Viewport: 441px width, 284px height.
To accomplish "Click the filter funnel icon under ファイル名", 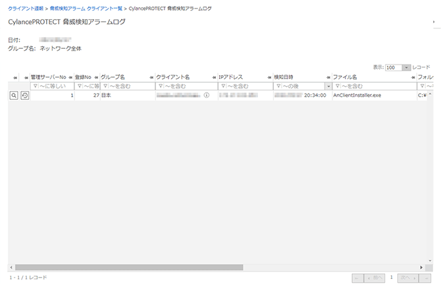I will tap(338, 86).
